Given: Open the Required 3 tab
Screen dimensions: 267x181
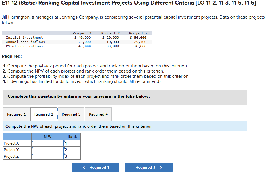Looking at the screenshot, I should 71,114.
